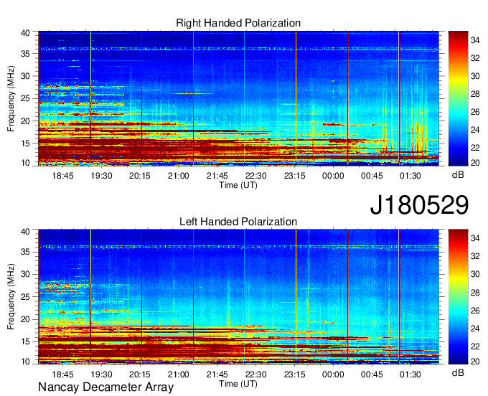Click the 19:30 tick in the top plot
Screen dimensions: 488x396
(101, 176)
